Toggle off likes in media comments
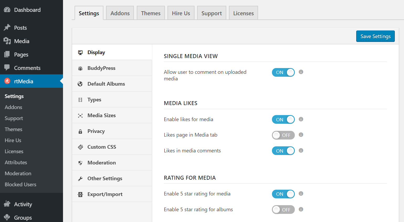The width and height of the screenshot is (404, 222). [283, 151]
